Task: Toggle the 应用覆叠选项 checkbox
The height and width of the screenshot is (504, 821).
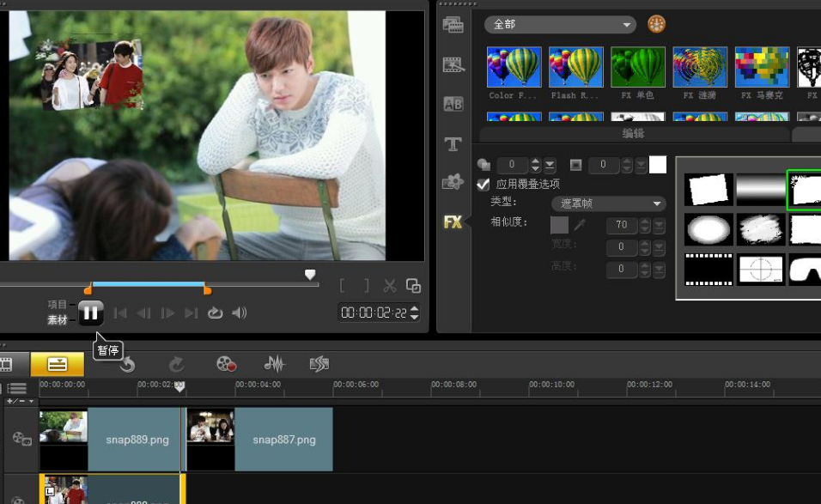Action: click(x=483, y=185)
